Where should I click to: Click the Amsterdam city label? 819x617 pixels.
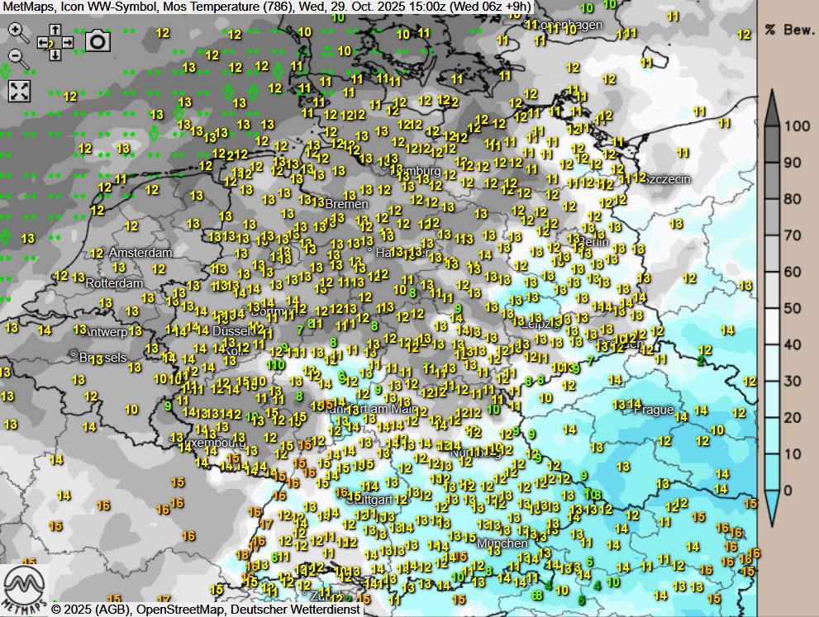tap(140, 253)
